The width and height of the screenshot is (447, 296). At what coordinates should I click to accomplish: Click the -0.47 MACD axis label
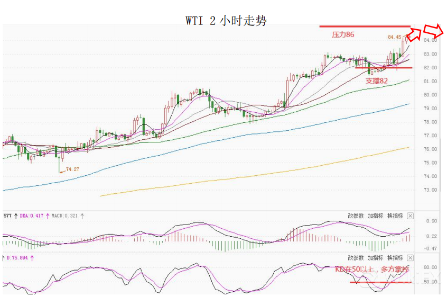click(430, 248)
